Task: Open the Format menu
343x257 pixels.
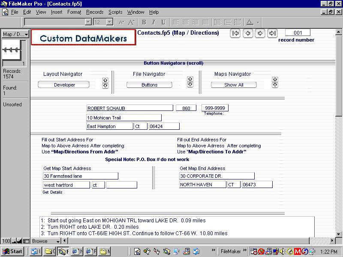Action: pyautogui.click(x=74, y=12)
